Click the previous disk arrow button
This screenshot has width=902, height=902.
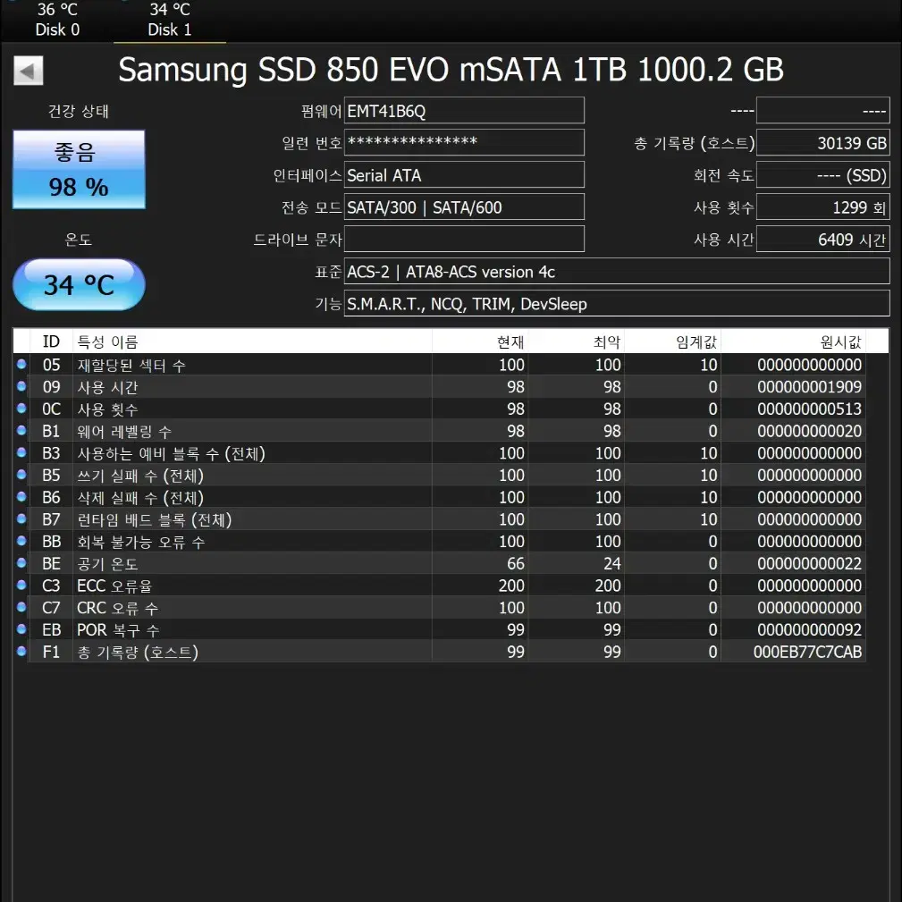click(29, 71)
